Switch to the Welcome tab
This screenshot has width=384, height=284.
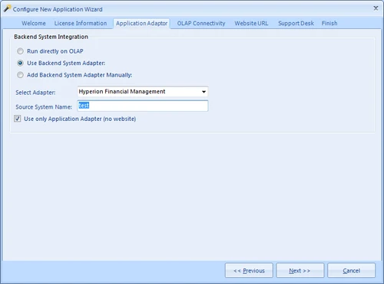(34, 23)
